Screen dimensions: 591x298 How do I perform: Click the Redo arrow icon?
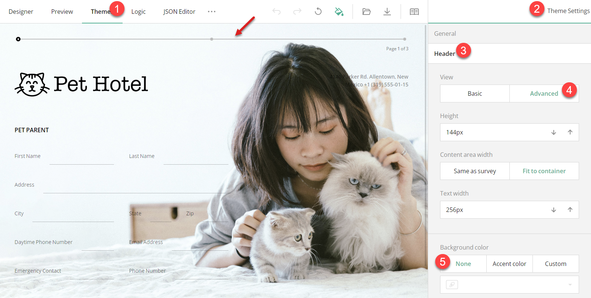click(297, 12)
